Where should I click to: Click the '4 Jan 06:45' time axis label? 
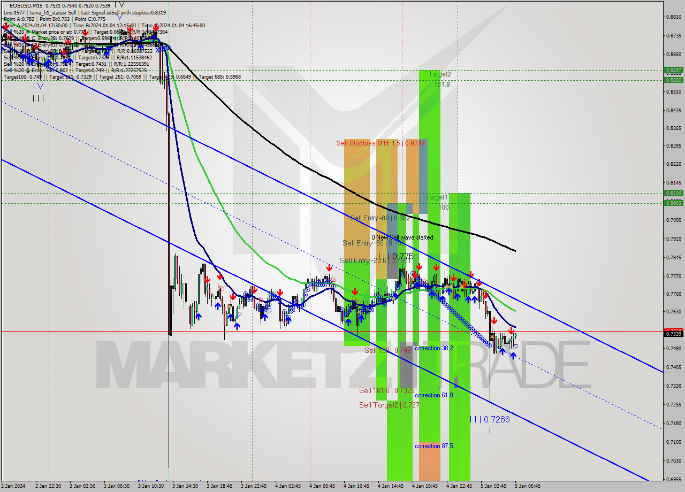[322, 486]
